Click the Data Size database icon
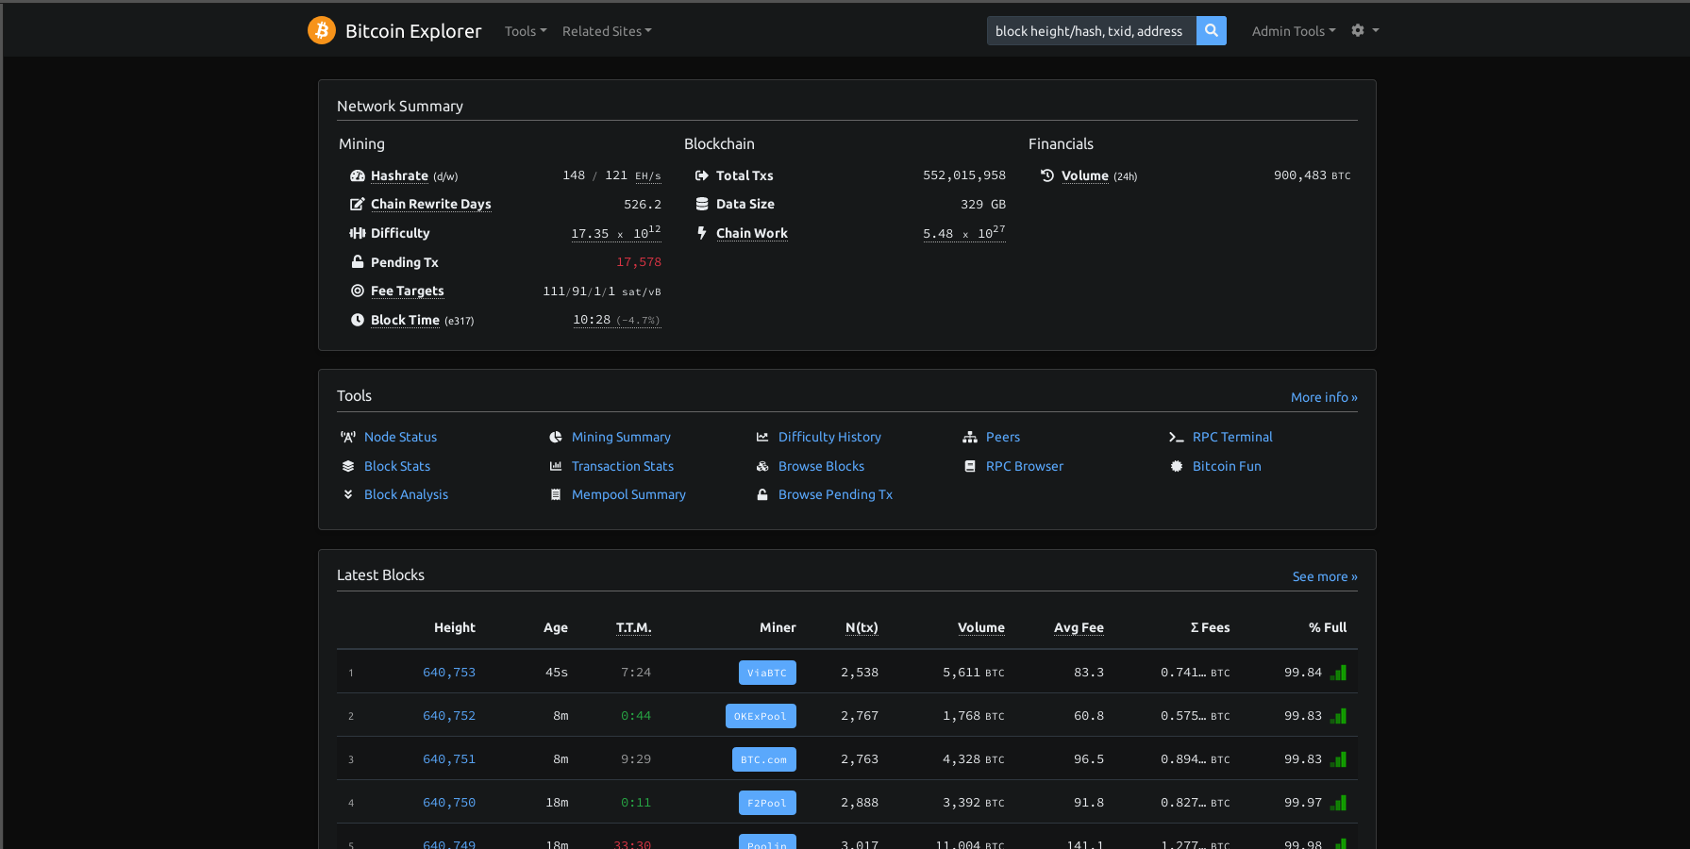The image size is (1690, 849). pyautogui.click(x=702, y=204)
